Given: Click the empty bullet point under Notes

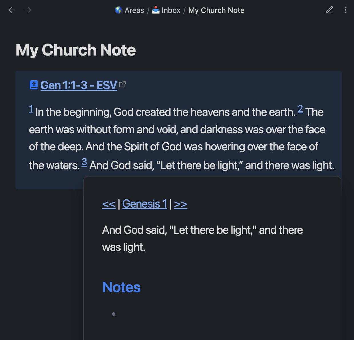Looking at the screenshot, I should (114, 314).
